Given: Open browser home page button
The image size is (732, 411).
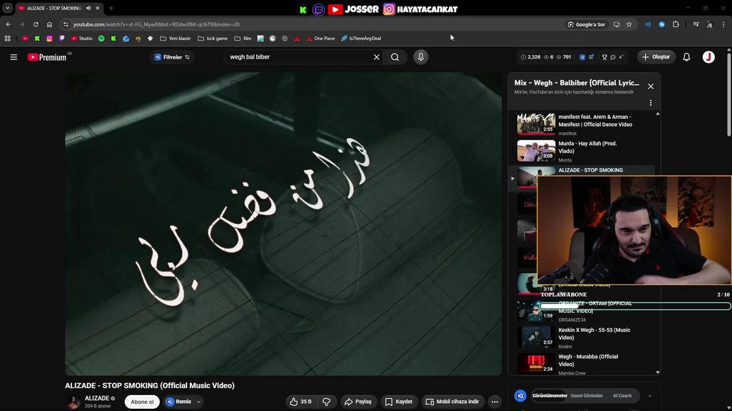Looking at the screenshot, I should (49, 25).
